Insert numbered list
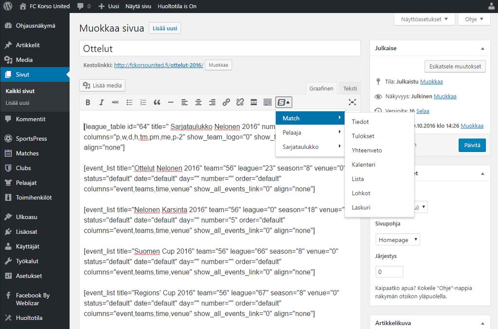Image resolution: width=498 pixels, height=329 pixels. point(143,102)
